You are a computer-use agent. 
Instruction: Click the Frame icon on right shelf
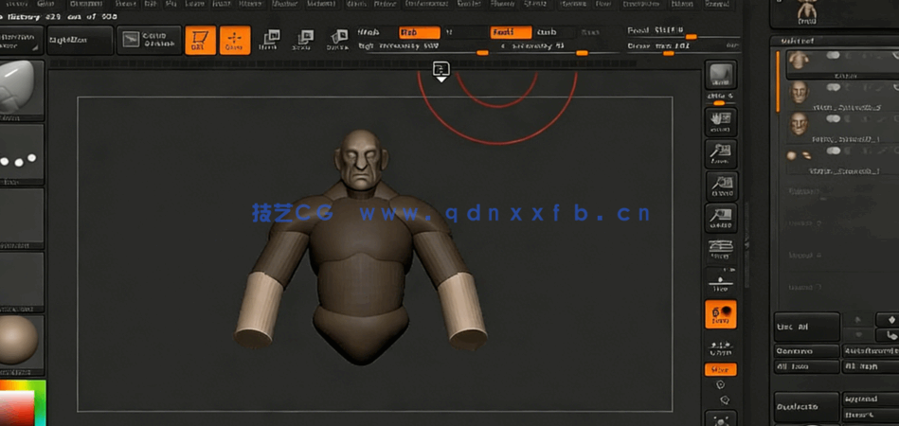click(x=721, y=418)
